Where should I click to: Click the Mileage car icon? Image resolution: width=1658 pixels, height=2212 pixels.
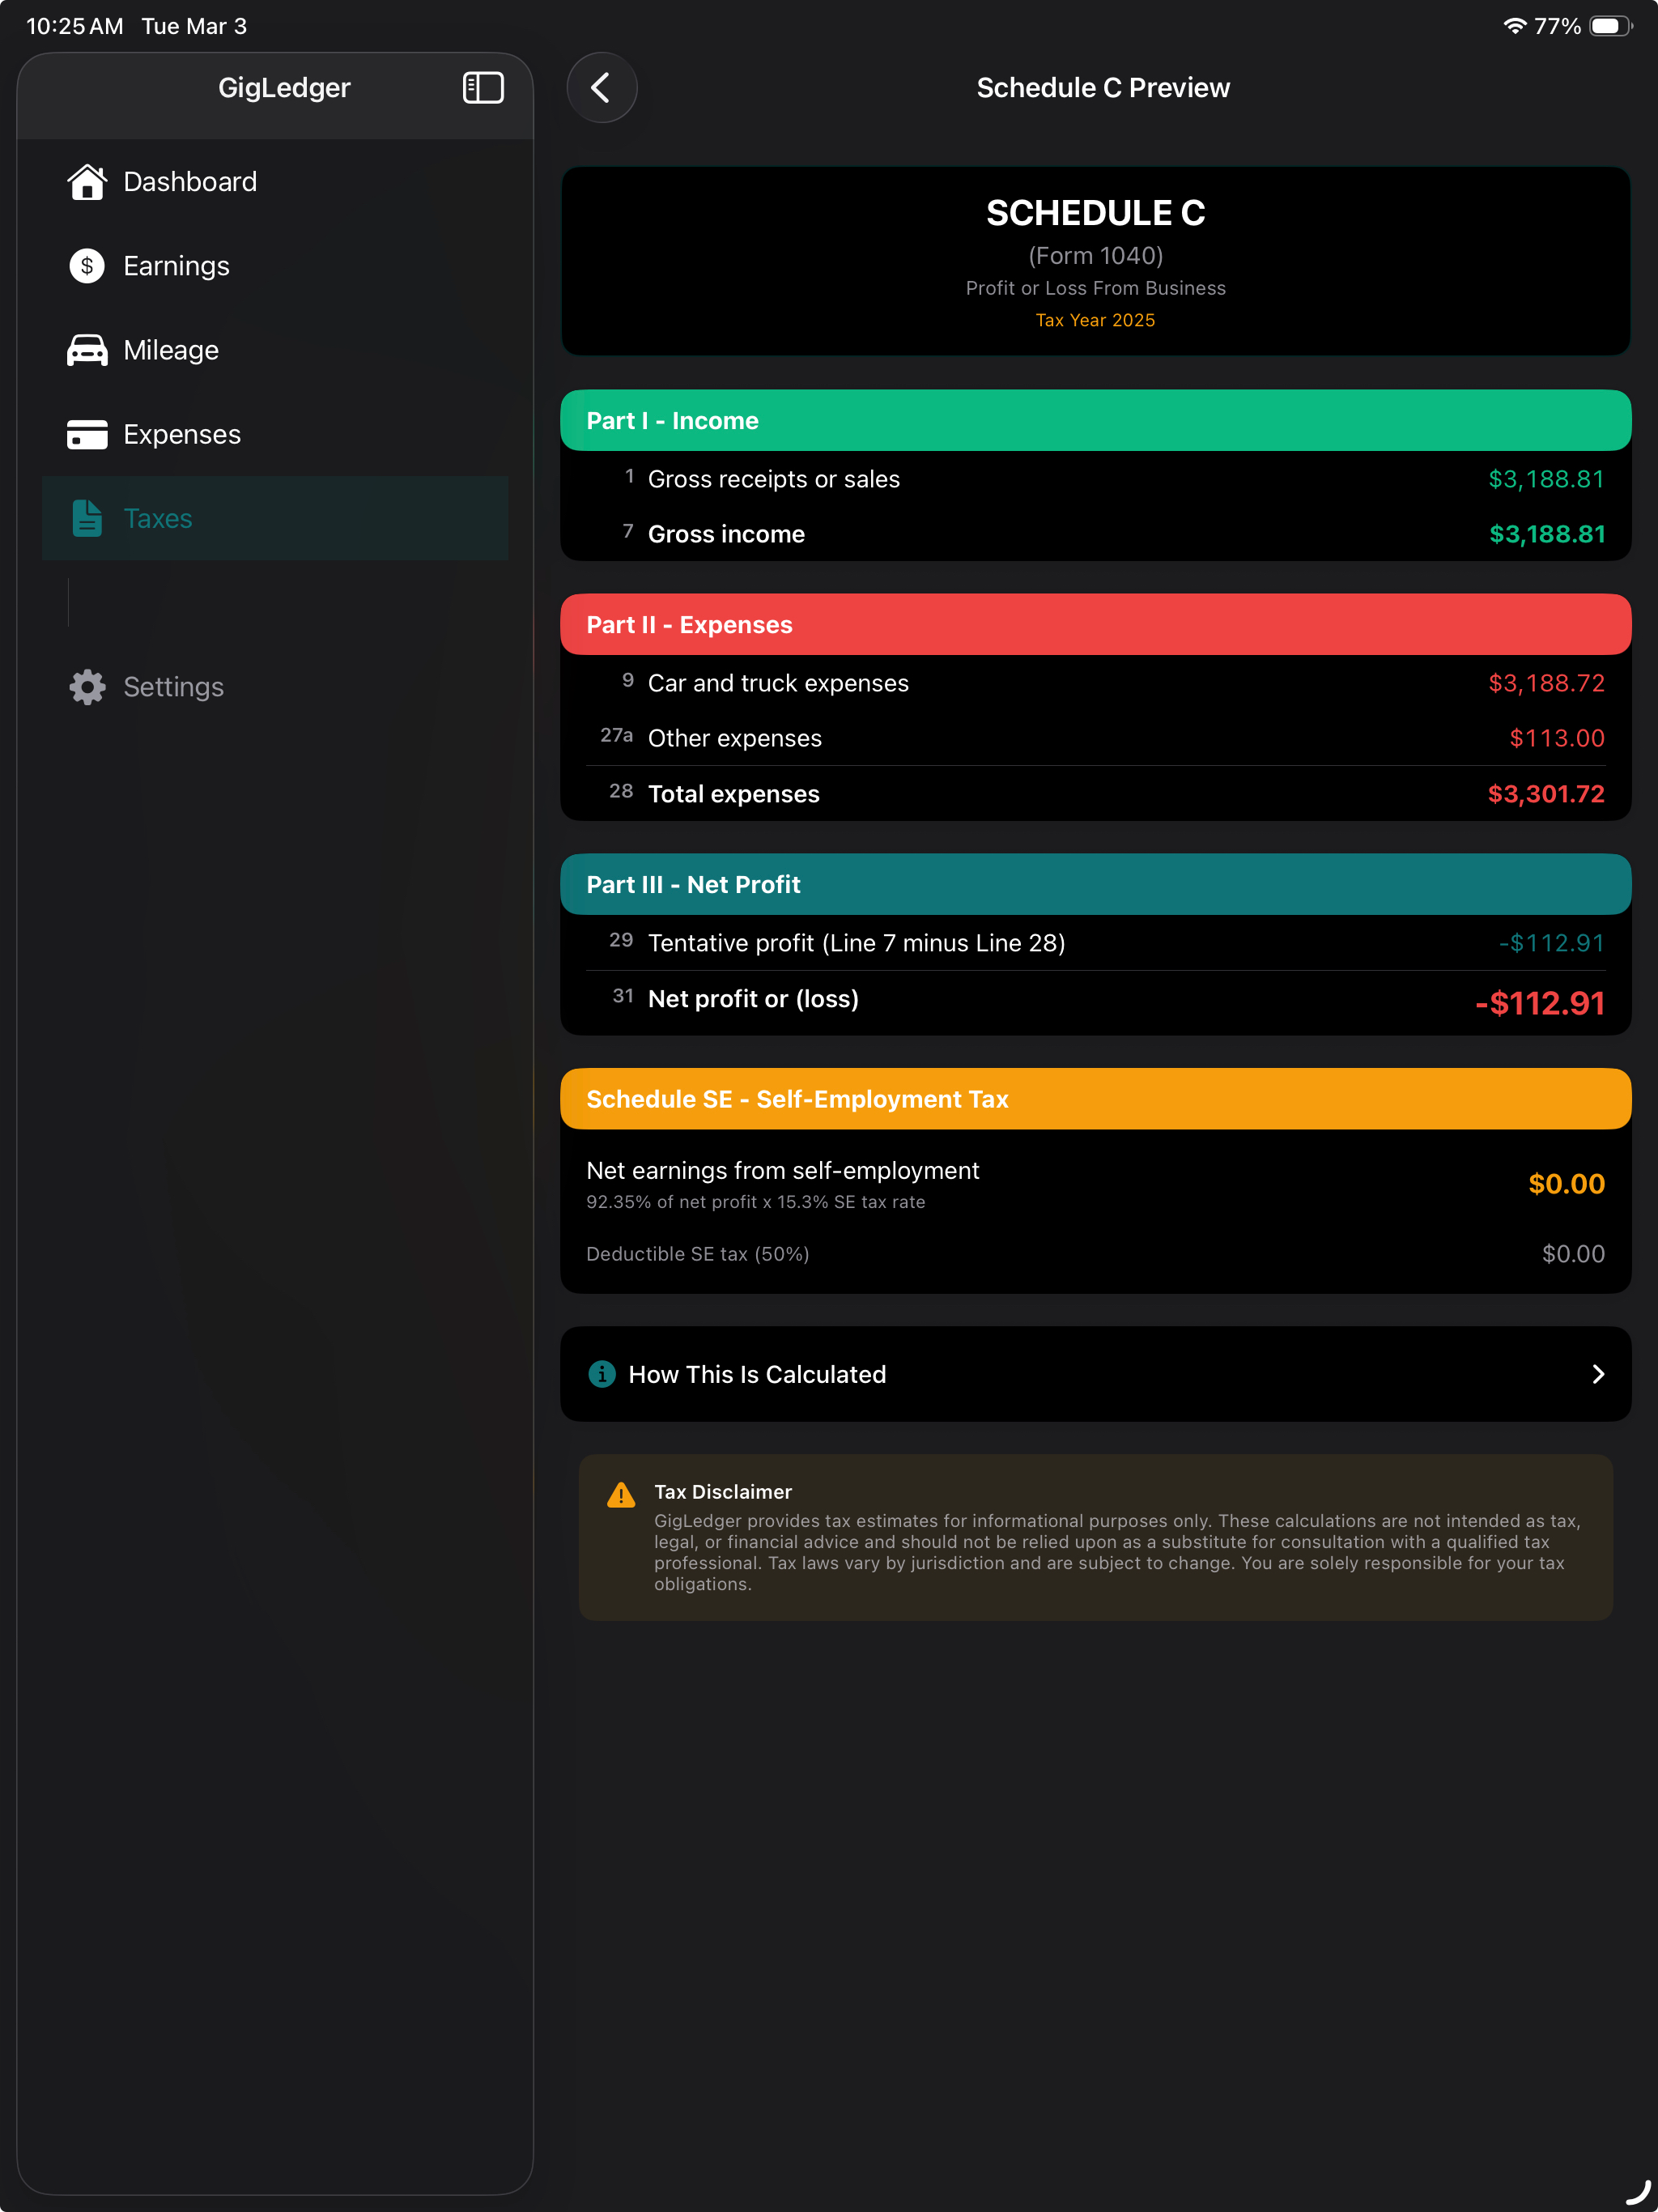pyautogui.click(x=87, y=350)
